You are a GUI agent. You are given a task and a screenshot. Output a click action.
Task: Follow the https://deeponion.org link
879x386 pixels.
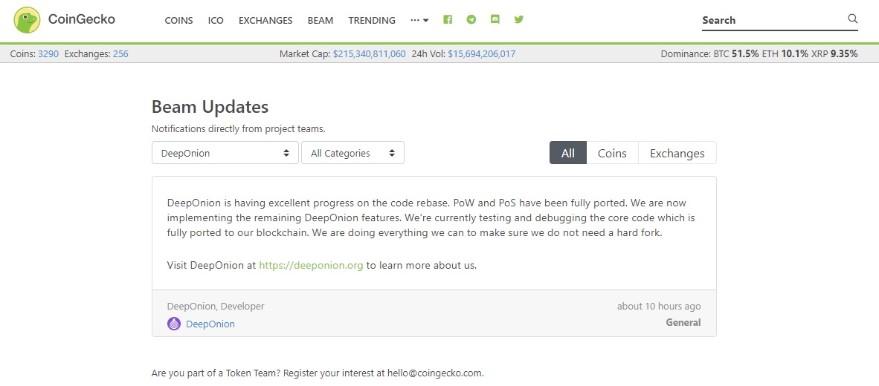tap(311, 265)
